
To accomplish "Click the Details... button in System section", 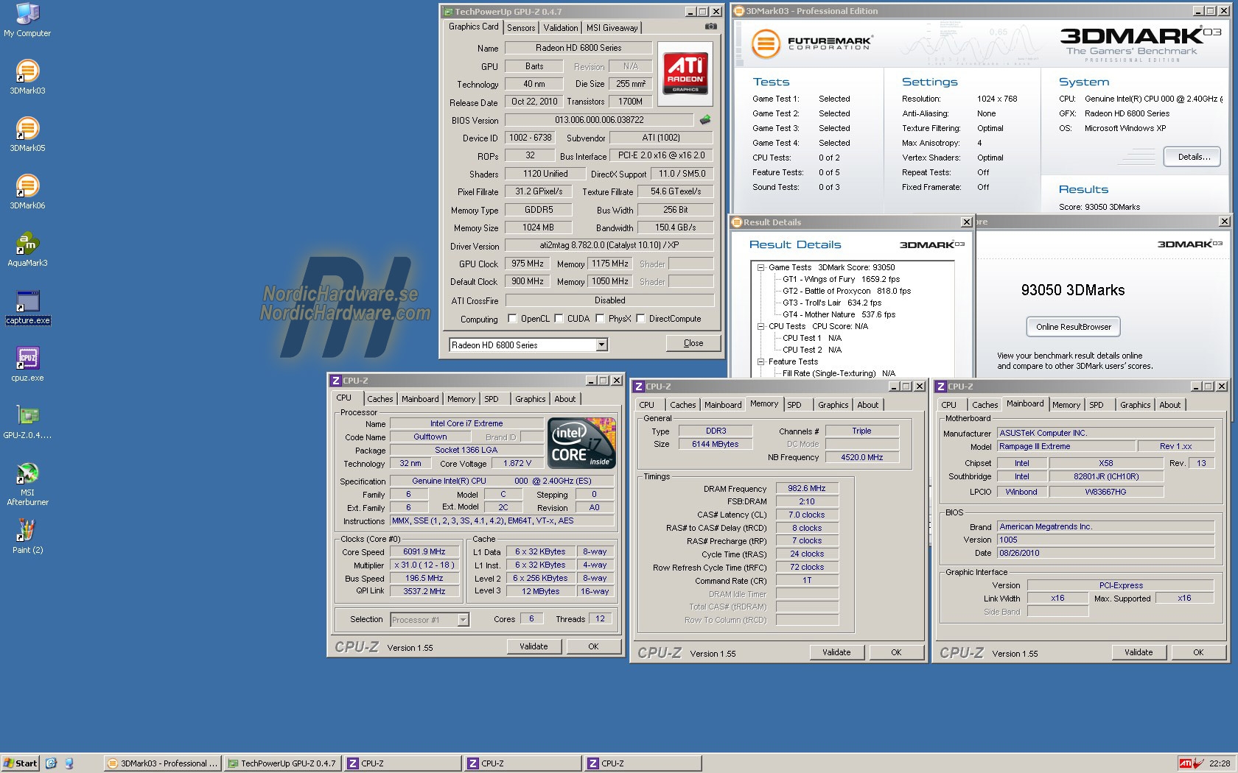I will click(x=1193, y=157).
